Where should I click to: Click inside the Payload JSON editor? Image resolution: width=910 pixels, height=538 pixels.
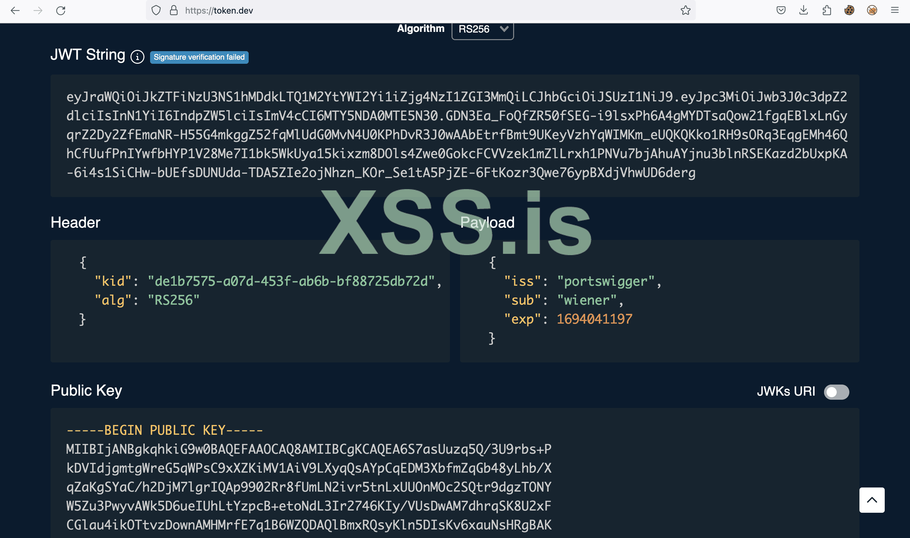[x=659, y=301]
